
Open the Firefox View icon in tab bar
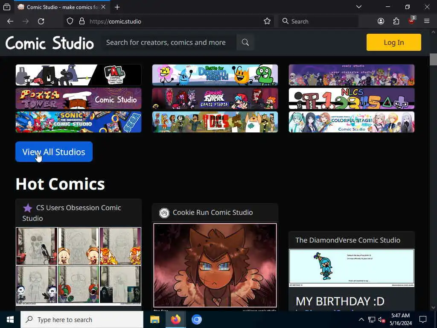[7, 7]
